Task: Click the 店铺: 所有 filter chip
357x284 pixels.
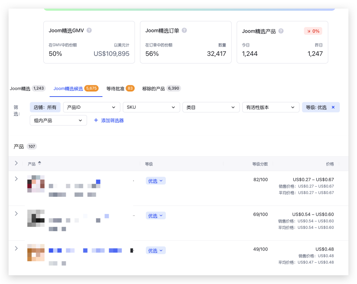Action: point(45,107)
